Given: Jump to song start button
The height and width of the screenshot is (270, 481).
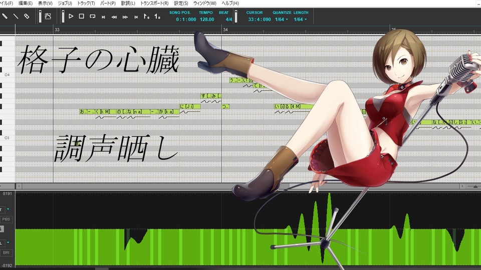Looking at the screenshot, I should 103,17.
